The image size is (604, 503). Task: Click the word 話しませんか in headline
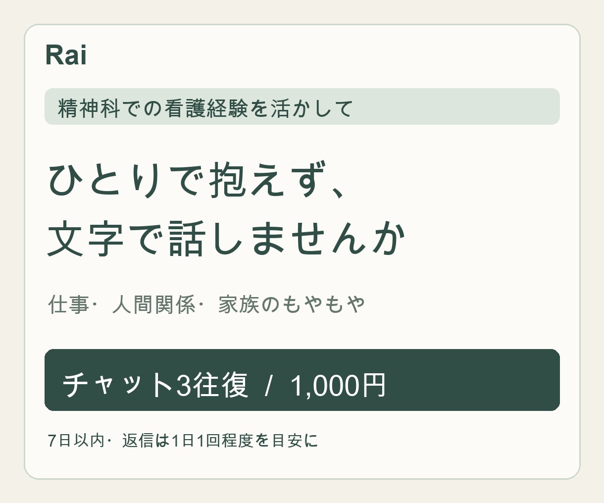(287, 239)
